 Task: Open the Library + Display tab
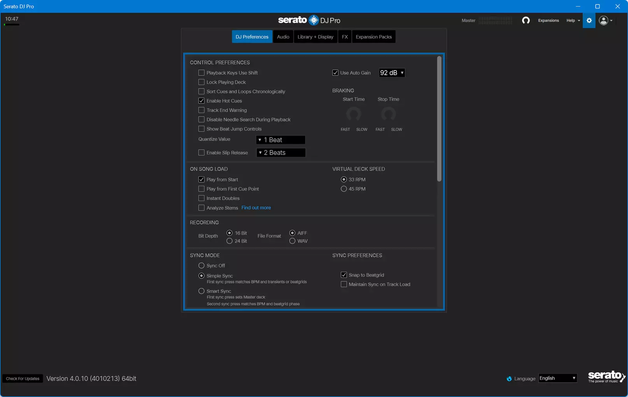point(315,37)
